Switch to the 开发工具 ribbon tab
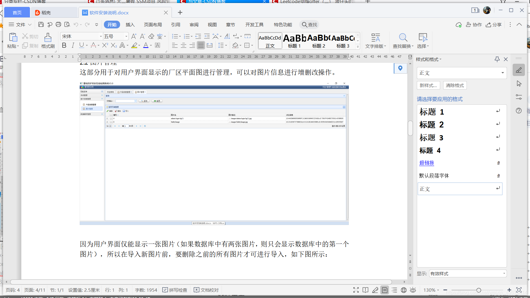The image size is (530, 298). (255, 25)
